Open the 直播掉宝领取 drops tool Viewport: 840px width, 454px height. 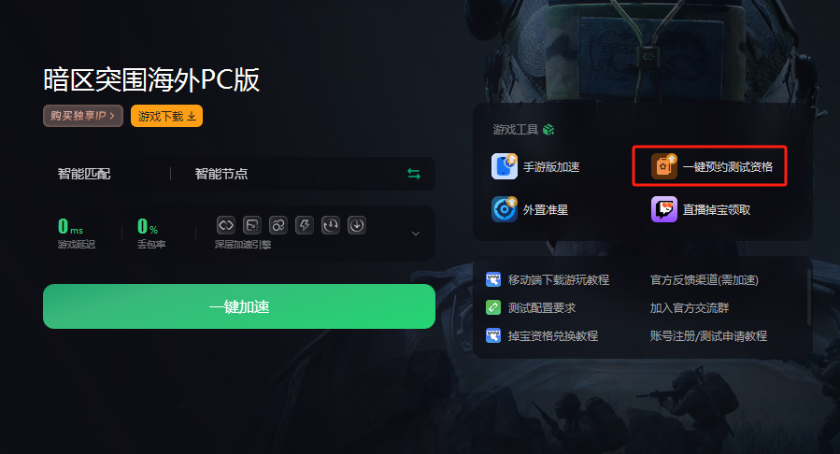[x=701, y=209]
